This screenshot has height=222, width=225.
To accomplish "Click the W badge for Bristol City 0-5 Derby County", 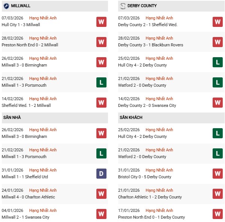I will point(218,174).
